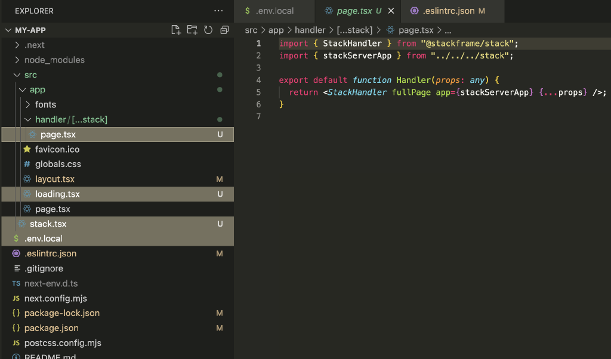The height and width of the screenshot is (359, 611).
Task: Expand the node_modules folder
Action: tap(54, 60)
